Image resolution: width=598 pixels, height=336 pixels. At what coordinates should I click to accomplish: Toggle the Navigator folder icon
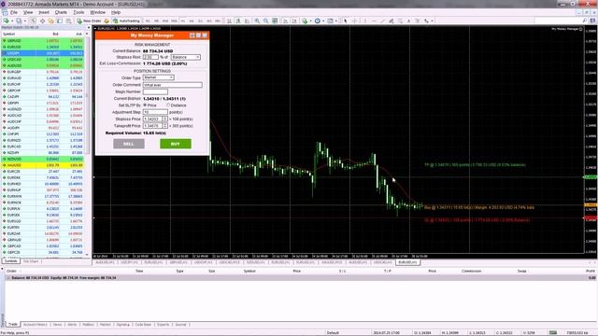click(50, 21)
